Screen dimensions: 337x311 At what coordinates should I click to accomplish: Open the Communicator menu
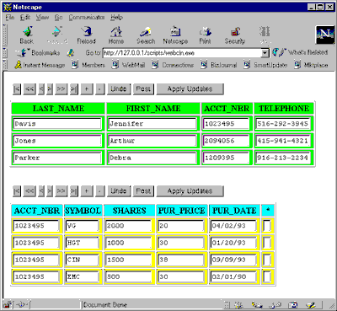click(x=87, y=18)
